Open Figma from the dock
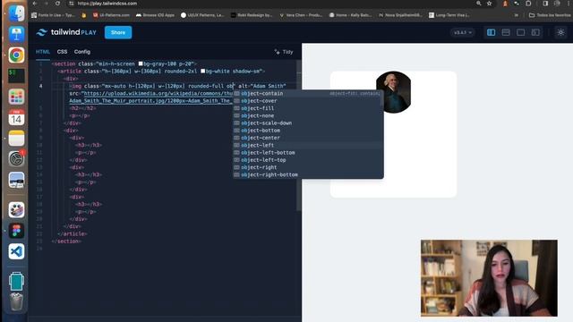Screen dimensions: 573x322 pyautogui.click(x=16, y=231)
